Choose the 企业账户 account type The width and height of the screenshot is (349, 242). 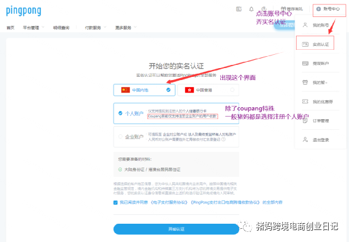coord(176,137)
